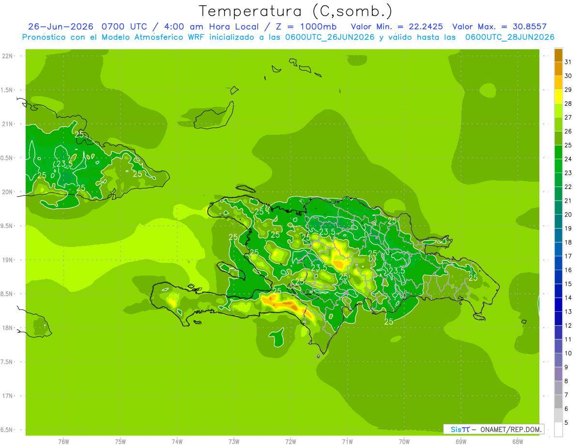Click legend value '28' on color scale

click(568, 103)
